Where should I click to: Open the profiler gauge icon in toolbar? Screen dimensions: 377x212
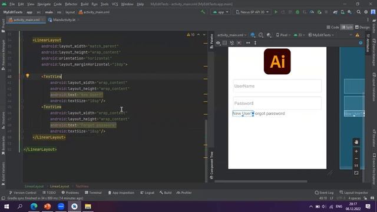(312, 12)
